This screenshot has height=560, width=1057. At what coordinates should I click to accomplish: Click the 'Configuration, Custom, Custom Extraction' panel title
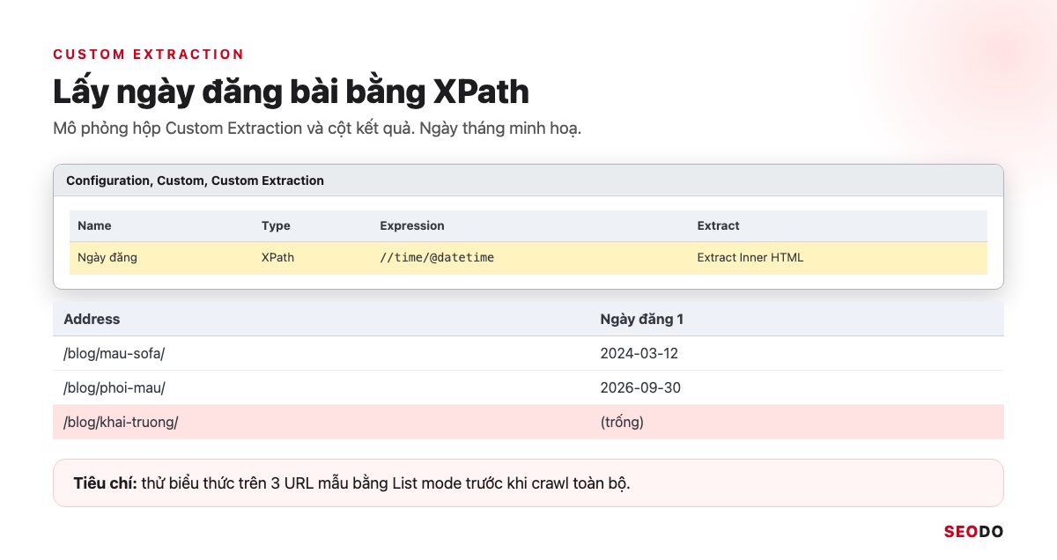click(x=195, y=181)
